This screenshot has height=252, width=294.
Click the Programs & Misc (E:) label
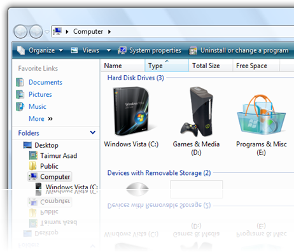(262, 148)
